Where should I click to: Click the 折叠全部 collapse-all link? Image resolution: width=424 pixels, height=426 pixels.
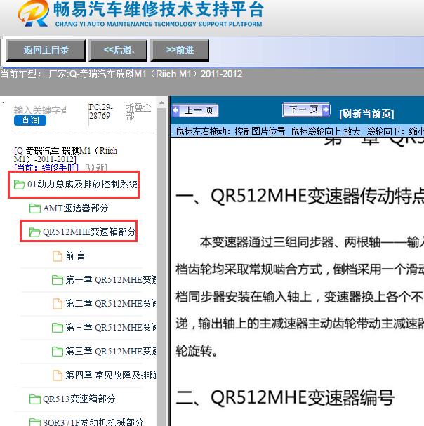click(x=138, y=112)
